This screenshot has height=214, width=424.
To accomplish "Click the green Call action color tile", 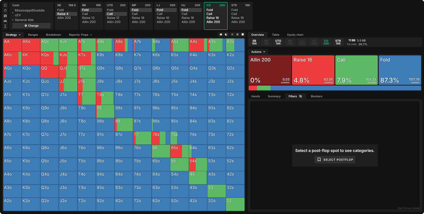I will click(356, 70).
